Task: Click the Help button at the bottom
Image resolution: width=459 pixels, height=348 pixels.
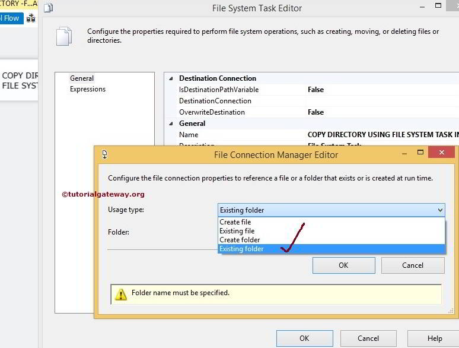Action: point(434,338)
